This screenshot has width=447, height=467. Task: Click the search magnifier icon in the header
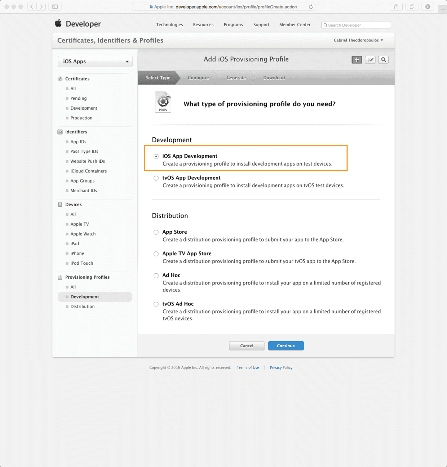pos(384,60)
